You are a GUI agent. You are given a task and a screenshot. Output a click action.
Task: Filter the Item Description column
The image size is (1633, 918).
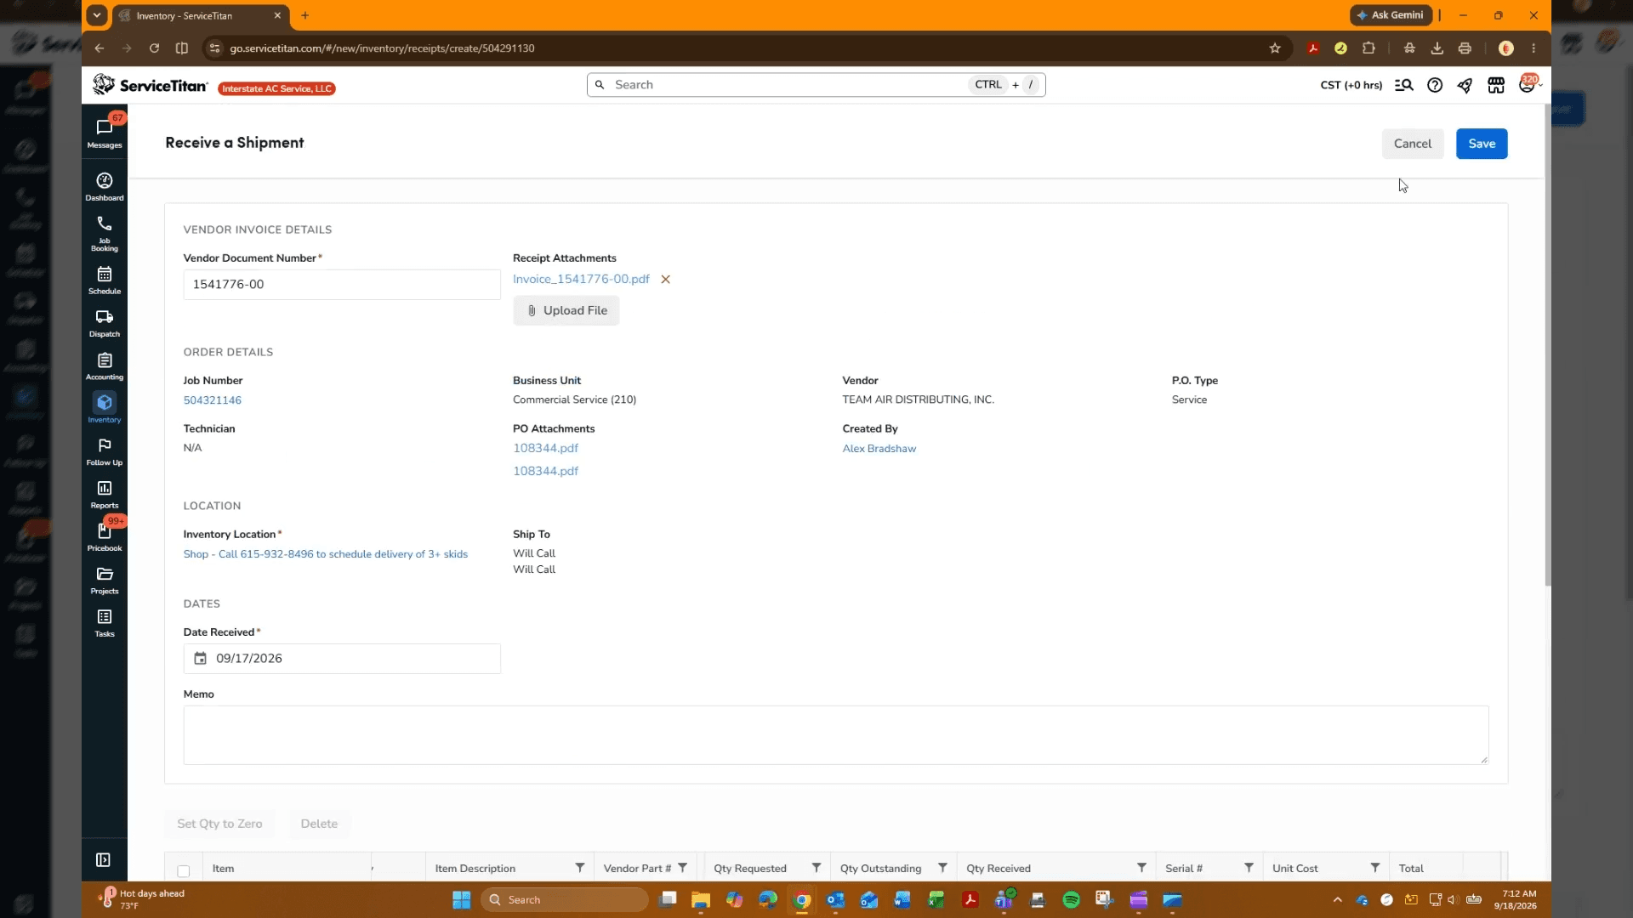580,868
